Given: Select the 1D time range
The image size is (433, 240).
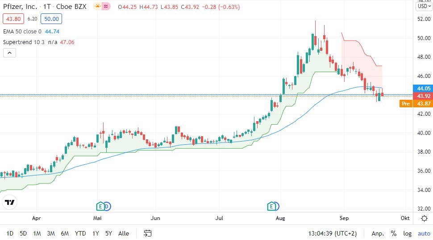Looking at the screenshot, I should pos(10,233).
